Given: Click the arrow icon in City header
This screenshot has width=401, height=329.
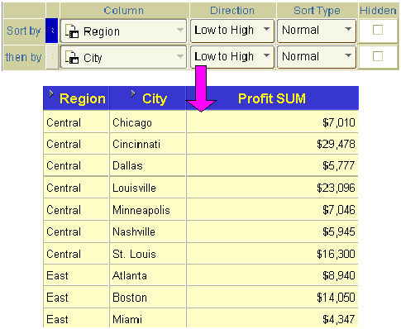Looking at the screenshot, I should tap(133, 94).
